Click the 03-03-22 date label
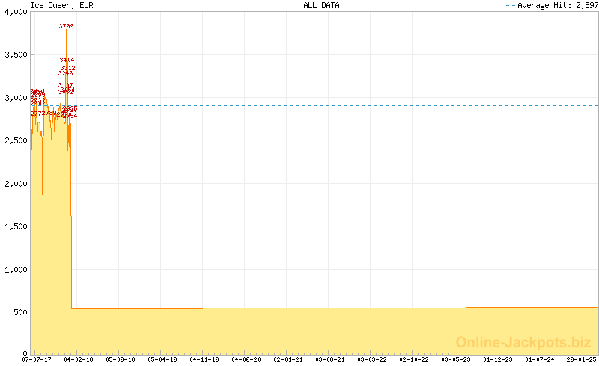Screen dimensions: 599x366 click(371, 359)
